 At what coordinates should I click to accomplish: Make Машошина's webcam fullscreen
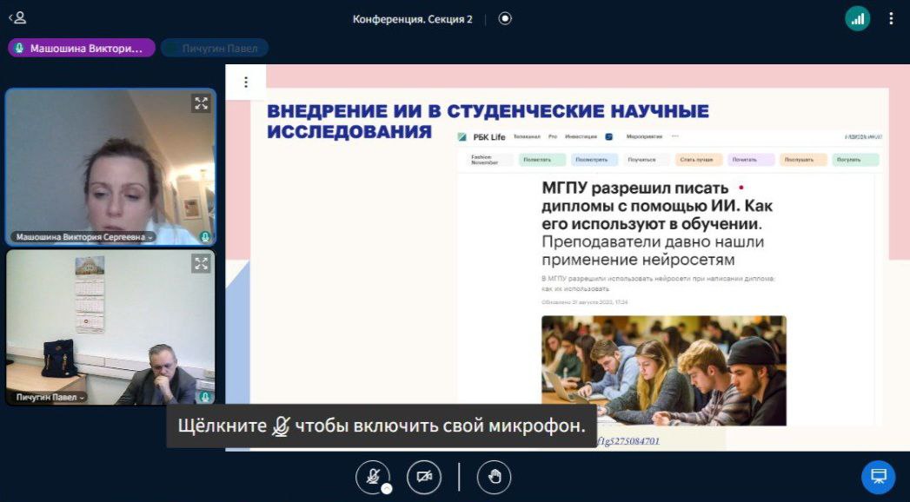(202, 104)
